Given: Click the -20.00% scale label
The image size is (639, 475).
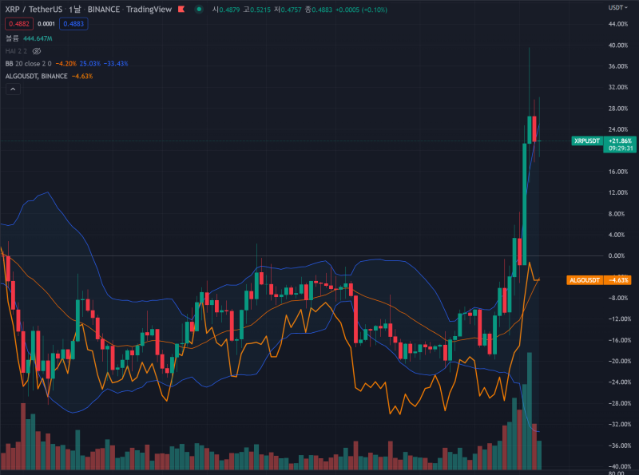Looking at the screenshot, I should click(620, 361).
